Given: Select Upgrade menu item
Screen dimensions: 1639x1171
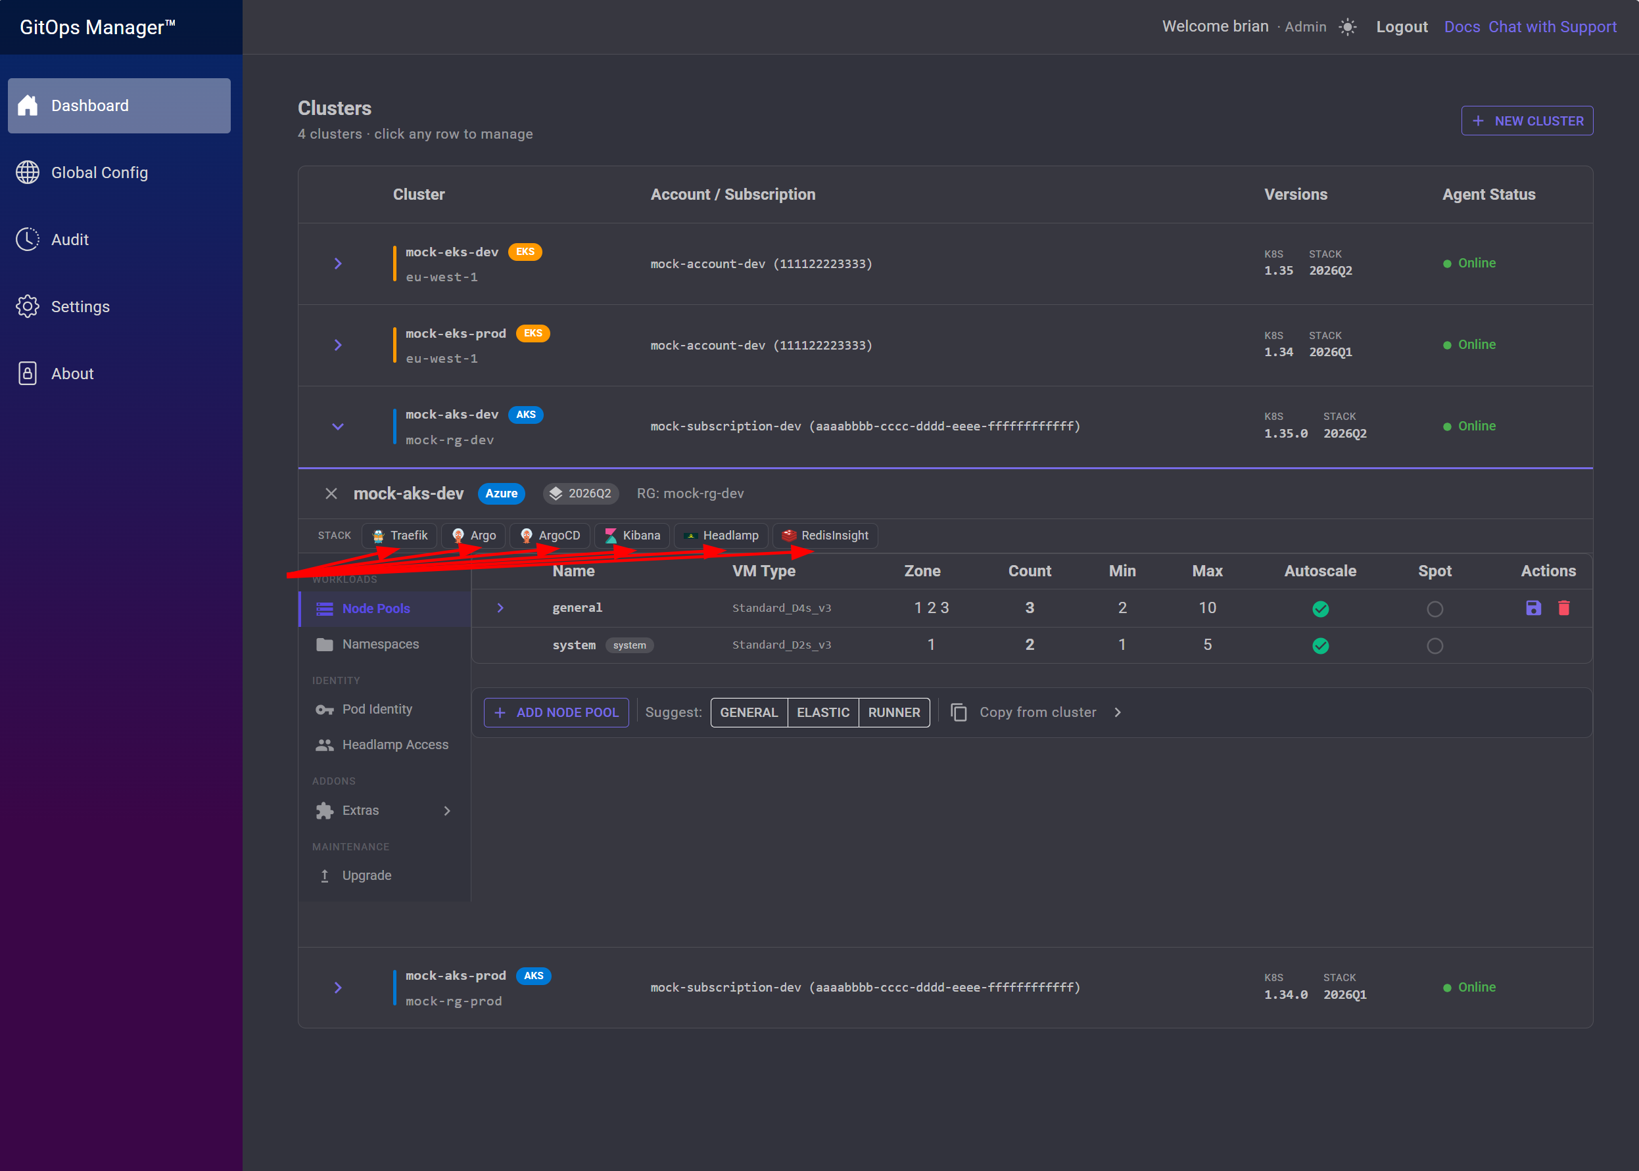Looking at the screenshot, I should (x=385, y=875).
